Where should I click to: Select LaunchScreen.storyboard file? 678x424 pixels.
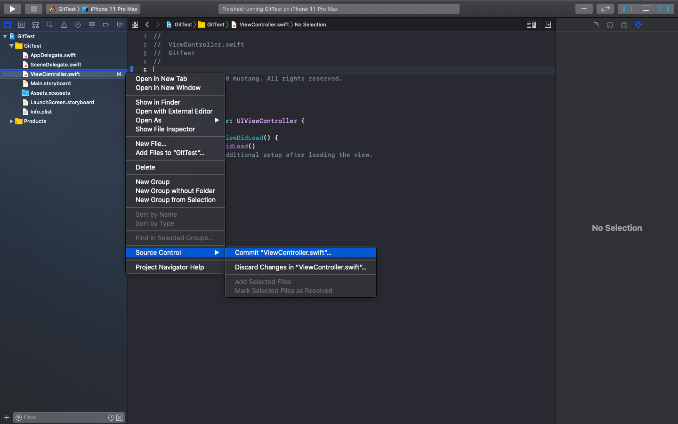click(62, 102)
